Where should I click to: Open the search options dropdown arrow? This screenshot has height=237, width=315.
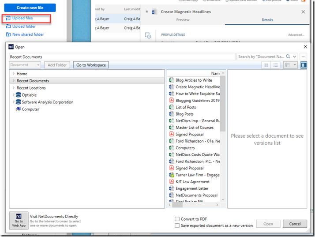click(295, 56)
